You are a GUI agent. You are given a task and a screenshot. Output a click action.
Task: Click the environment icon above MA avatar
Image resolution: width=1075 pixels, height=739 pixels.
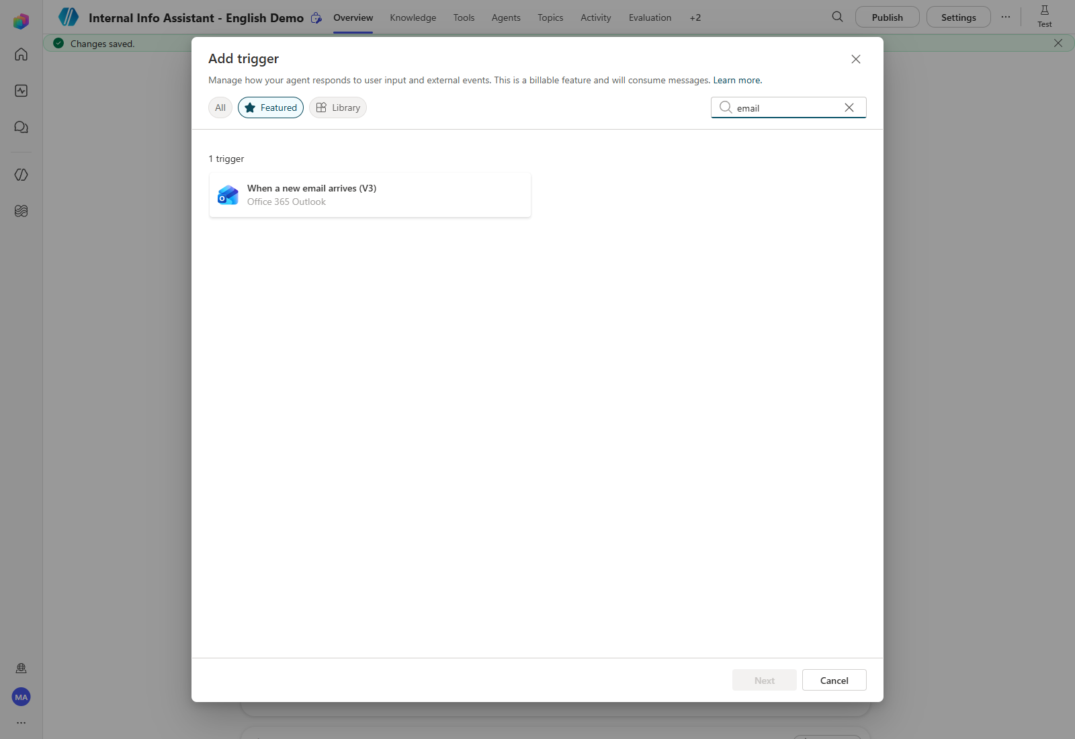click(x=21, y=668)
